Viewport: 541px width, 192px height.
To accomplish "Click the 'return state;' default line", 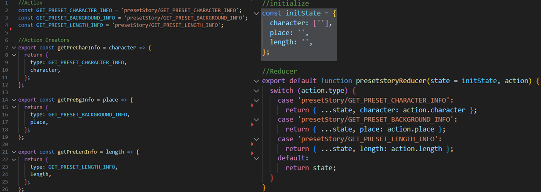I will pyautogui.click(x=311, y=168).
